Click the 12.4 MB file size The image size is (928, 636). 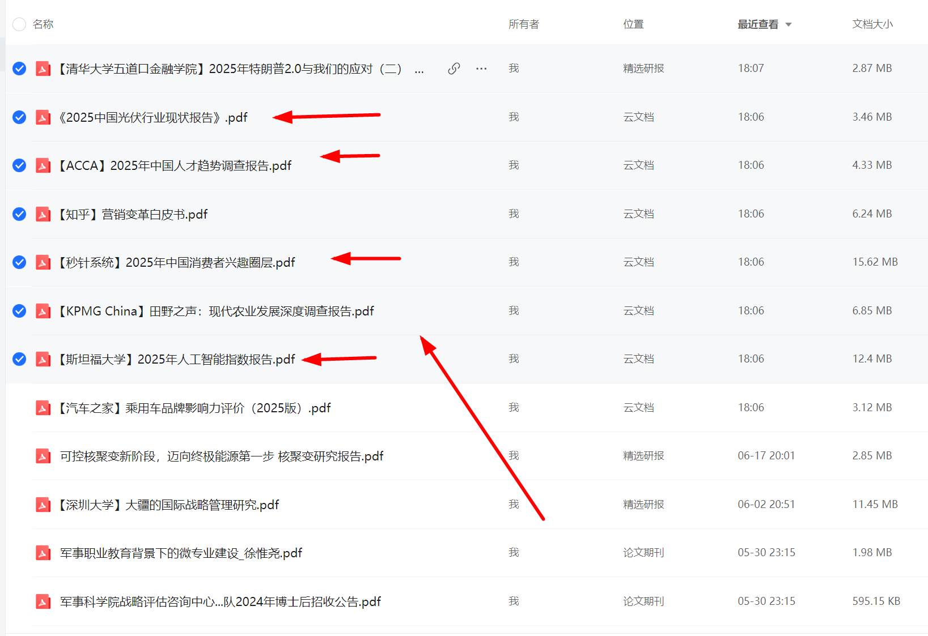click(x=872, y=358)
